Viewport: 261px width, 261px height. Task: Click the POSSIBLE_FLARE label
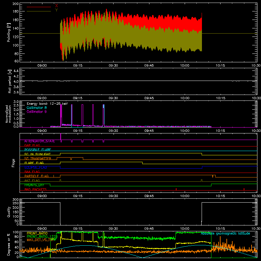pos(38,150)
